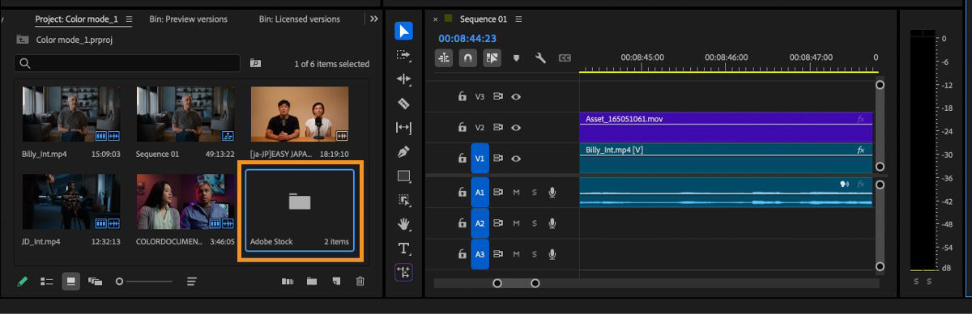972x314 pixels.
Task: Toggle A2 track targeting button
Action: pyautogui.click(x=480, y=223)
